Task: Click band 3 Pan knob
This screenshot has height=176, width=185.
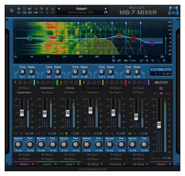Action: tap(75, 144)
